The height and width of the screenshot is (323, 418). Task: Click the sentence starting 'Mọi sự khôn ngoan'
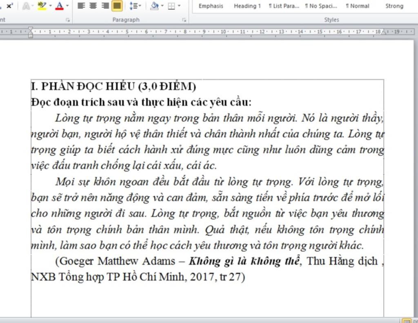(x=174, y=182)
